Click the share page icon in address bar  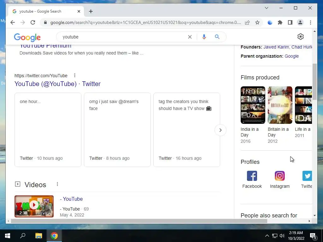(x=247, y=22)
